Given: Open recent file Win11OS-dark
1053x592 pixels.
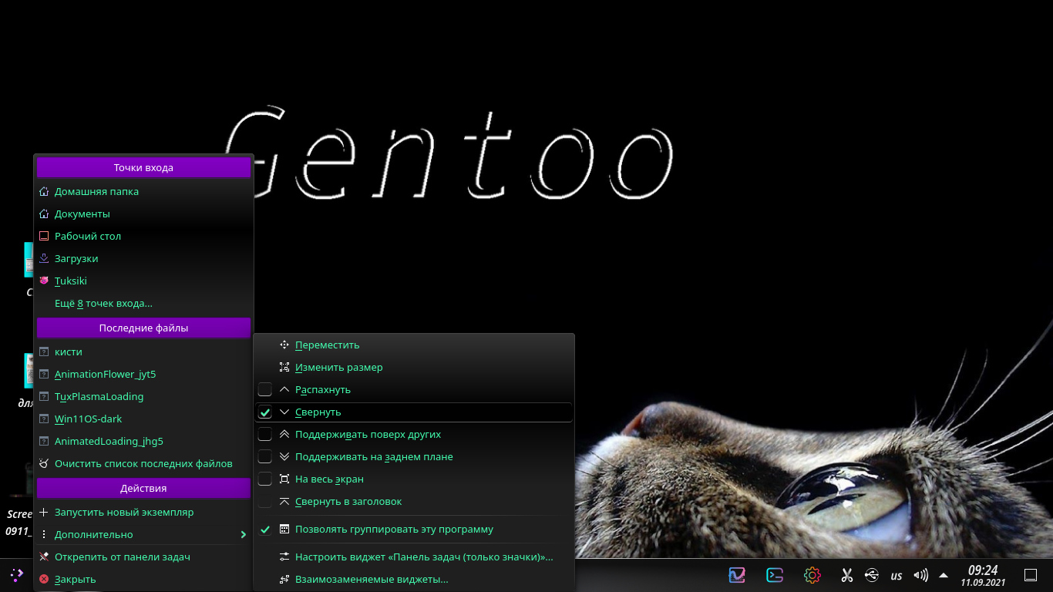Looking at the screenshot, I should click(x=143, y=419).
